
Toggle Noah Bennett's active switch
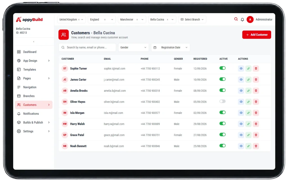click(x=222, y=146)
